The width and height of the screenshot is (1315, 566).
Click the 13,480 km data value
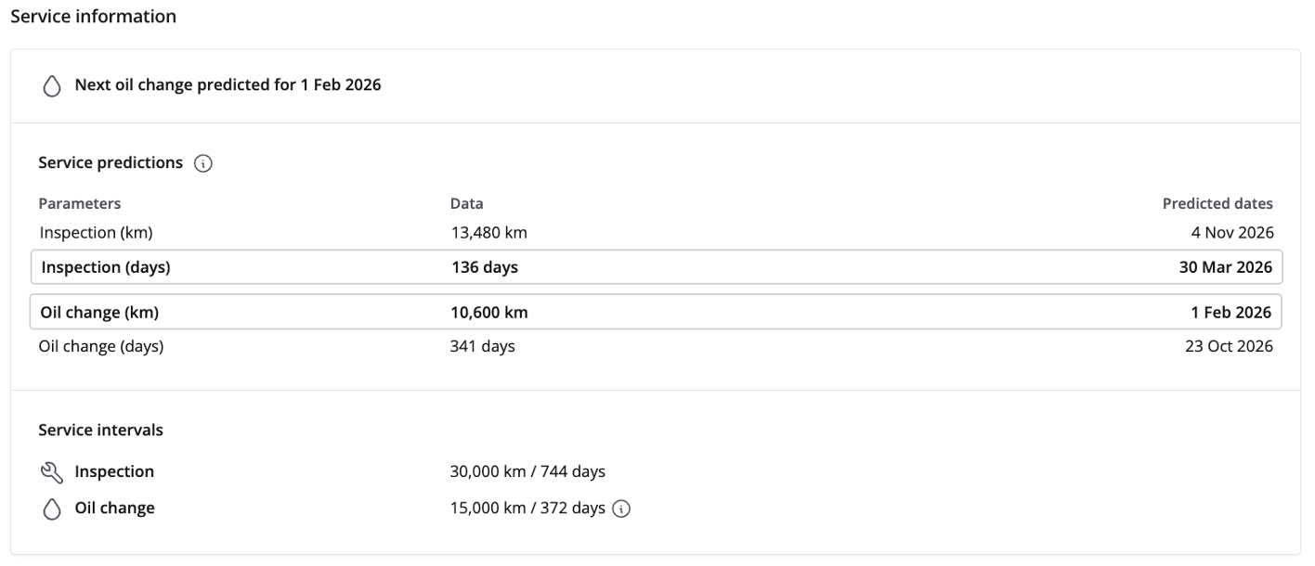pyautogui.click(x=488, y=232)
